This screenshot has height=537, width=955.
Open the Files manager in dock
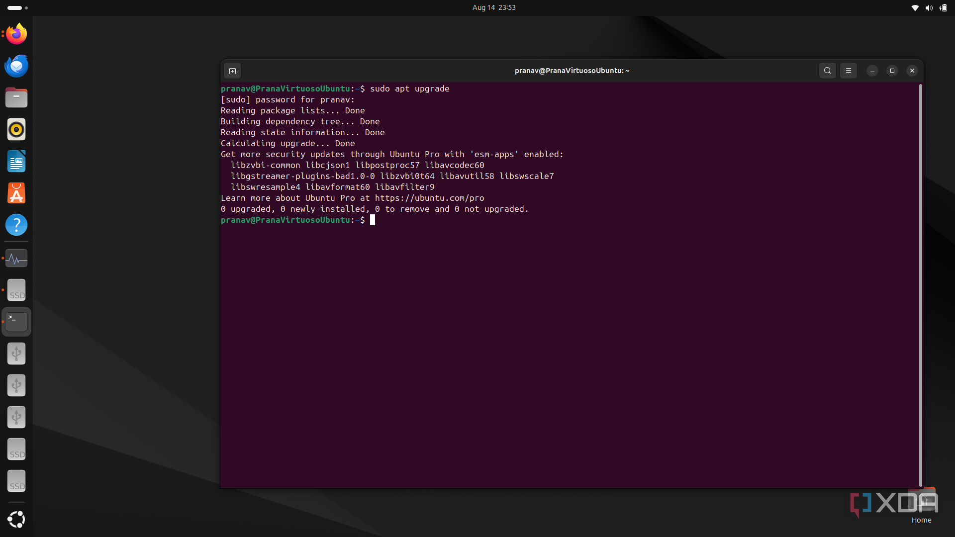[x=16, y=97]
